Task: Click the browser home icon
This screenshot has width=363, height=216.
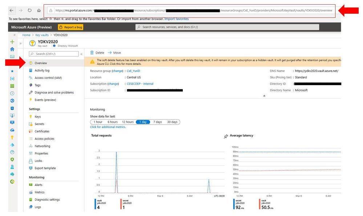Action: [39, 11]
